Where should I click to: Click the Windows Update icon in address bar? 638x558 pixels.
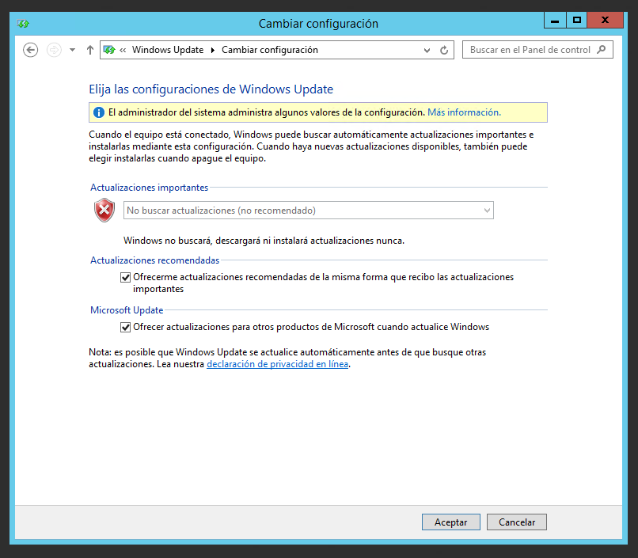click(109, 50)
